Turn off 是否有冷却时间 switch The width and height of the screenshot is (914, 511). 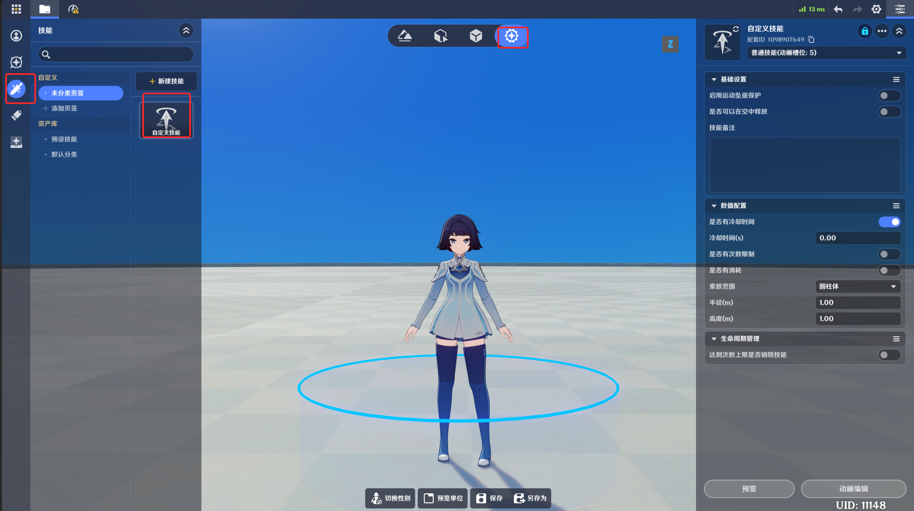point(889,222)
